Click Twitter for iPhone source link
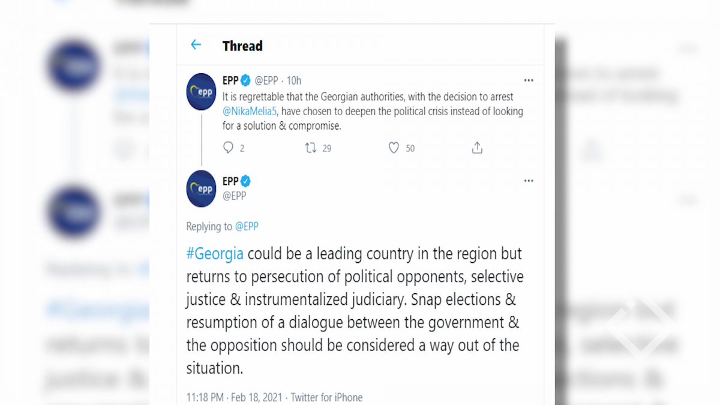Screen dimensions: 720x405 [327, 397]
